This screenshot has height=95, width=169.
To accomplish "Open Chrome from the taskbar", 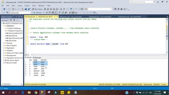I will [36, 93].
